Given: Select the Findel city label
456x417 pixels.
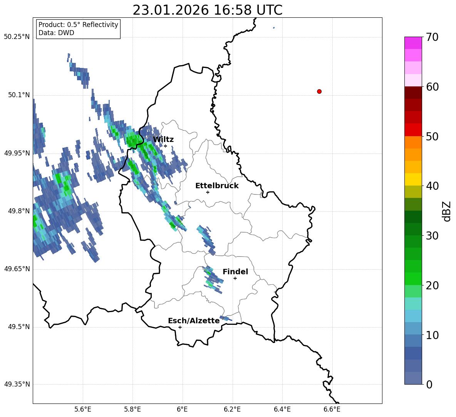Looking at the screenshot, I should [235, 272].
